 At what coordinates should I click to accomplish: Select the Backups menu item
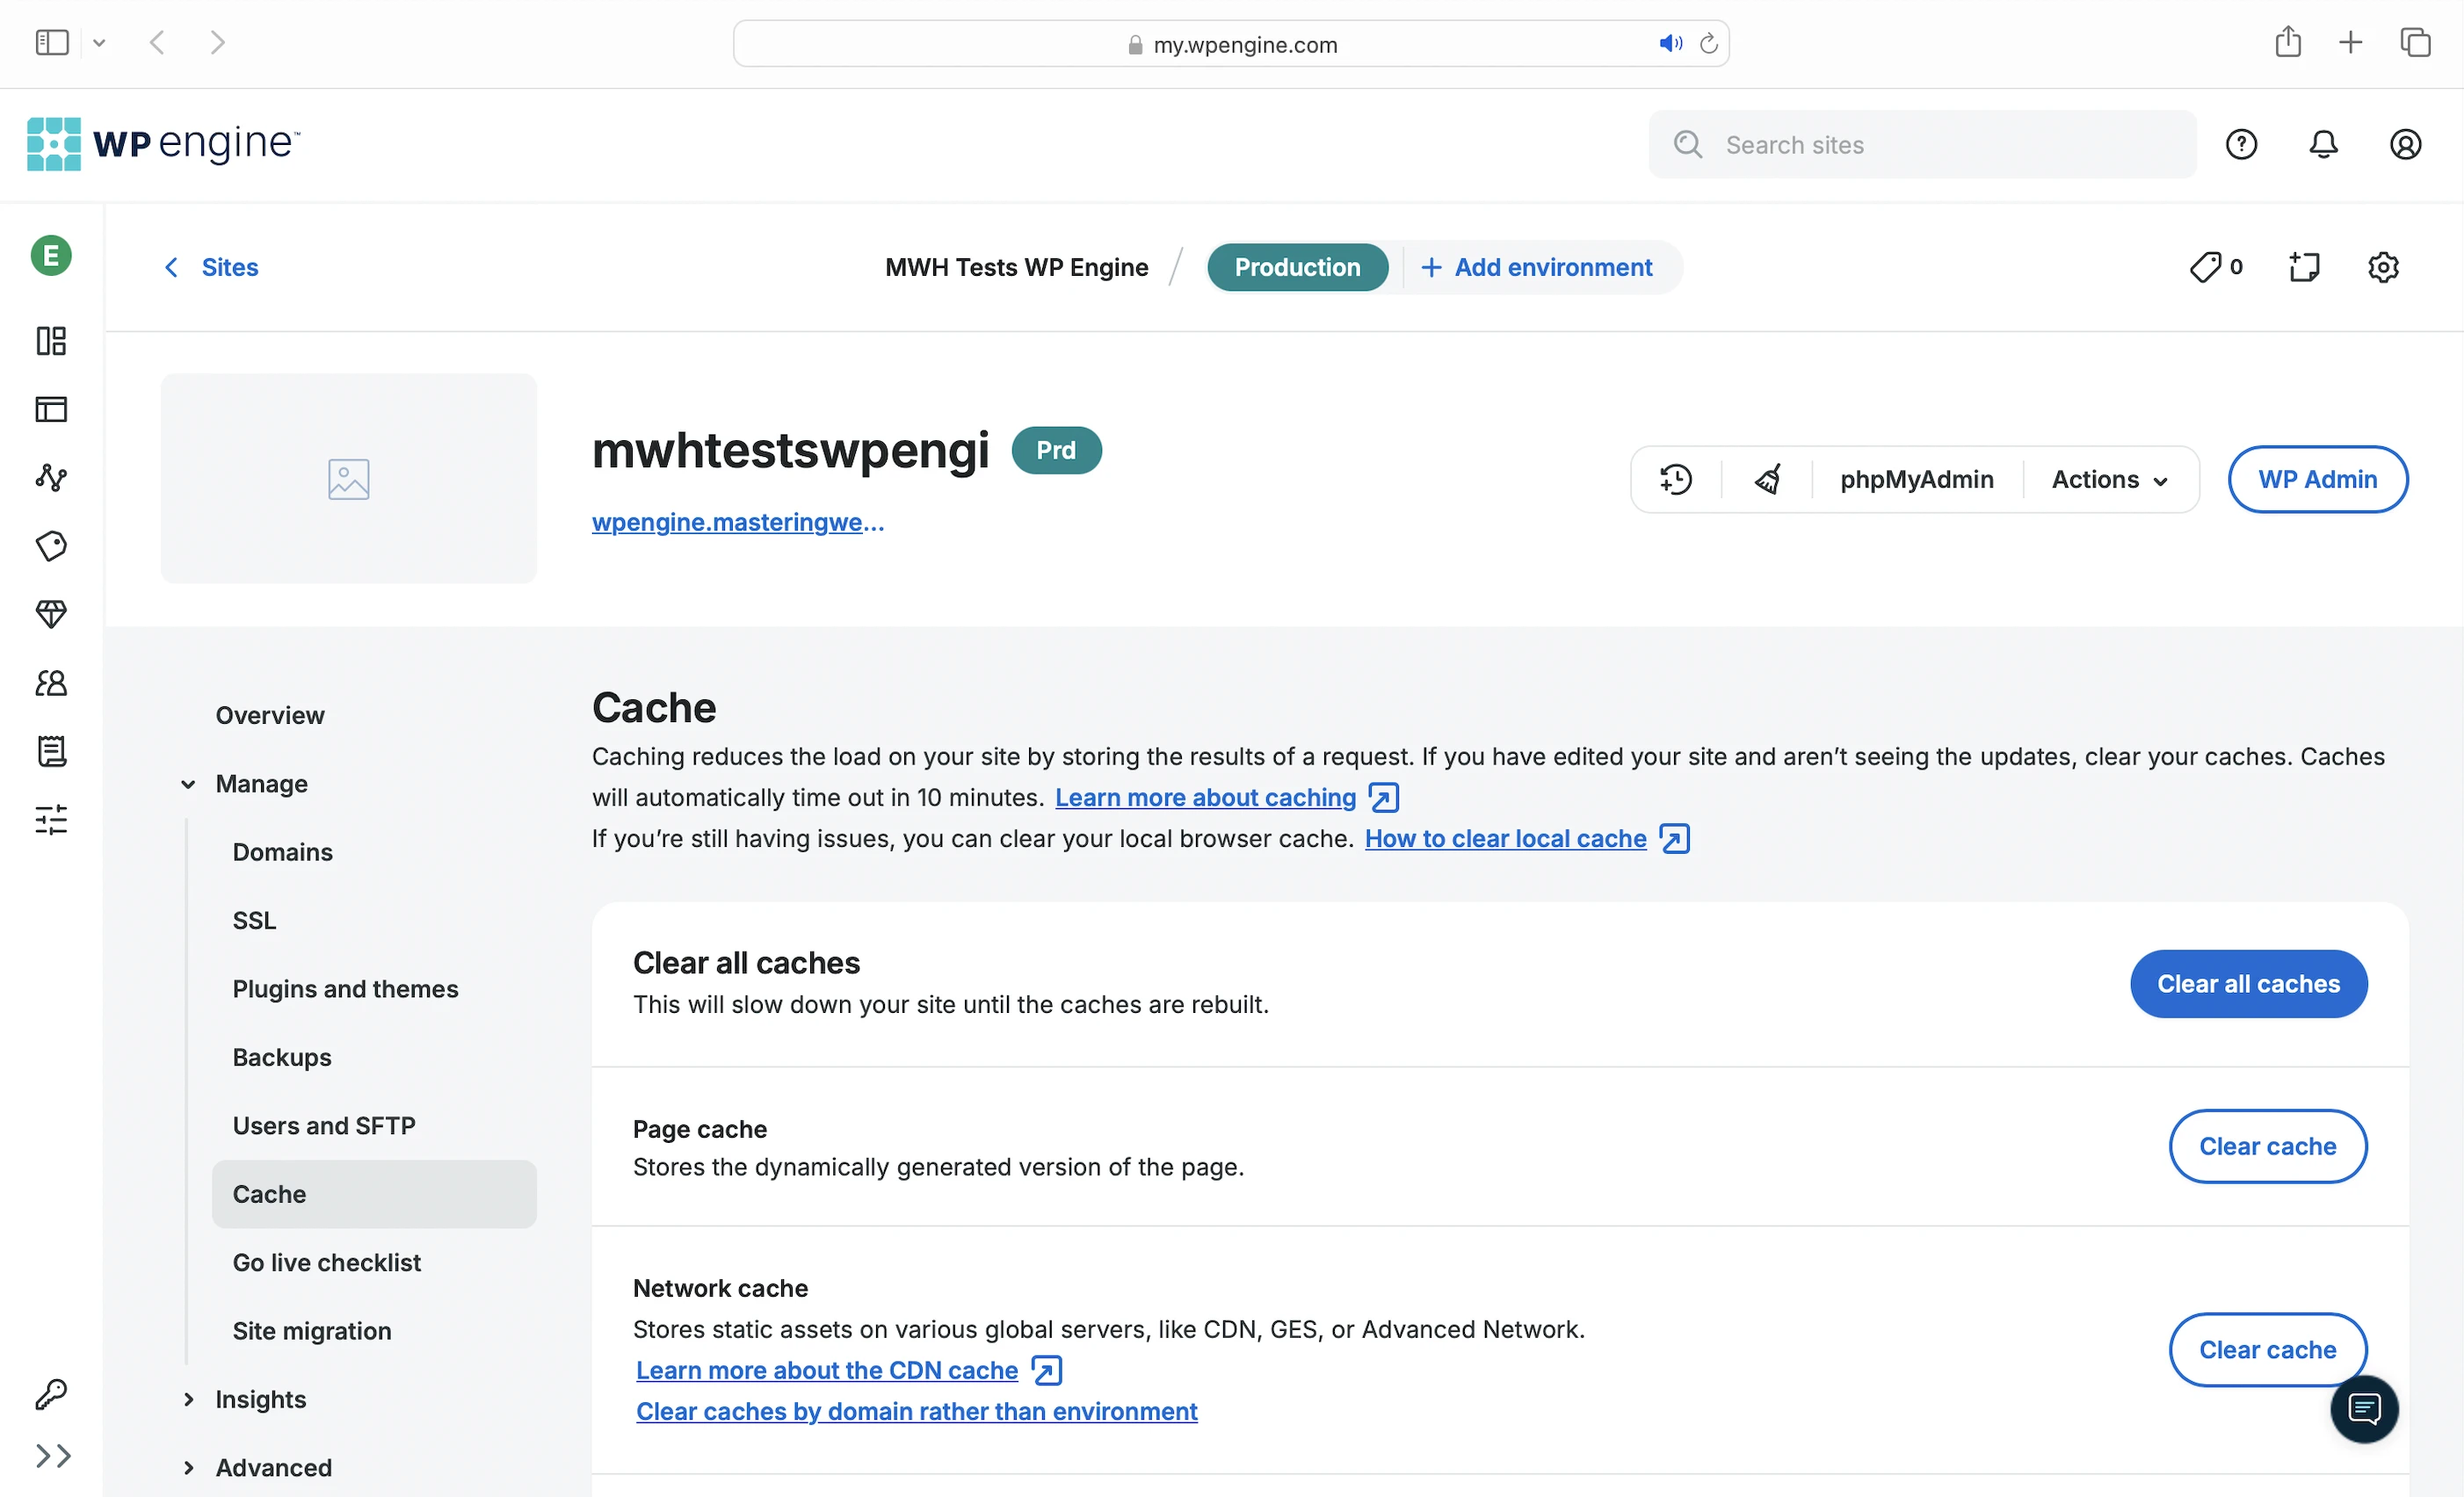pyautogui.click(x=282, y=1057)
